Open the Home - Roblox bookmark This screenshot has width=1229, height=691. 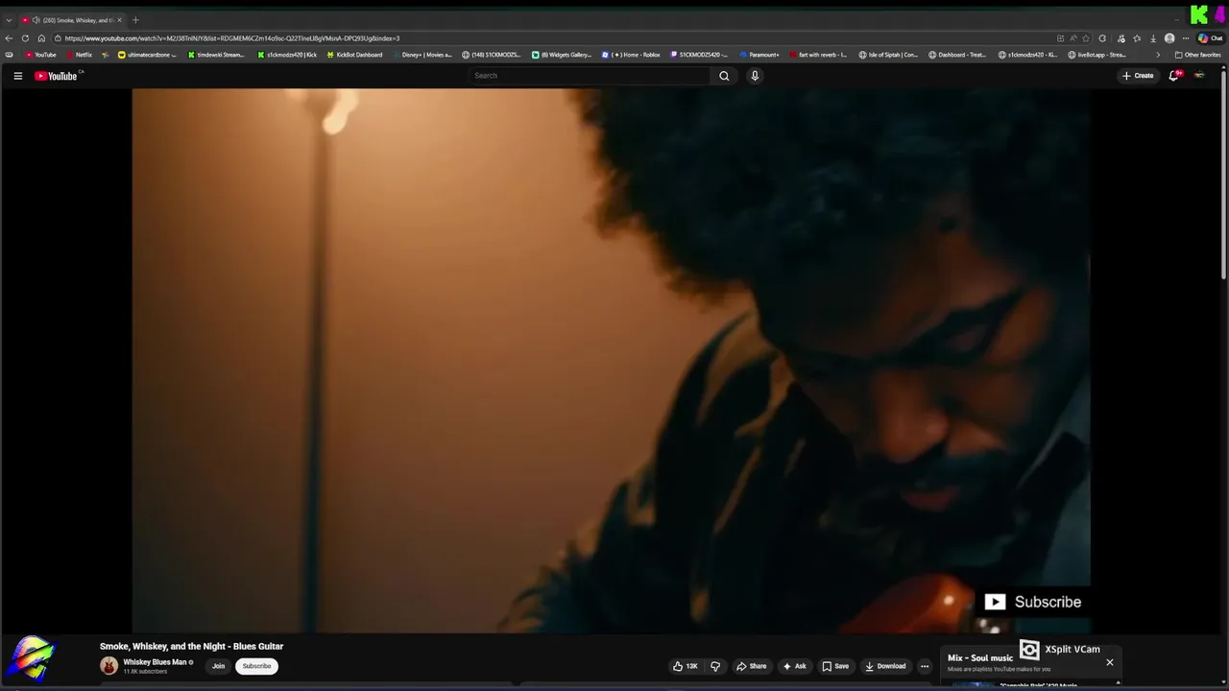[x=631, y=55]
